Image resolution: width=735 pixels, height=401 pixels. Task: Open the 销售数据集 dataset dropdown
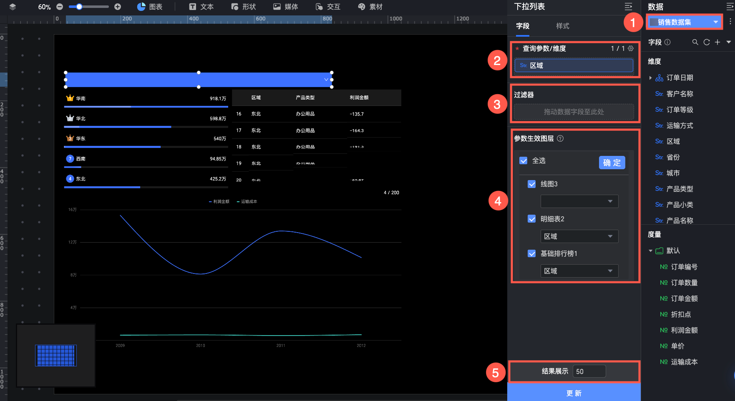pyautogui.click(x=684, y=22)
